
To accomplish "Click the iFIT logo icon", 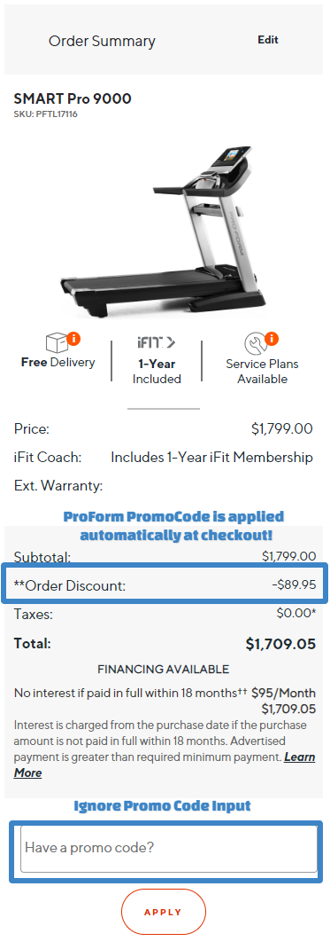I will point(157,342).
